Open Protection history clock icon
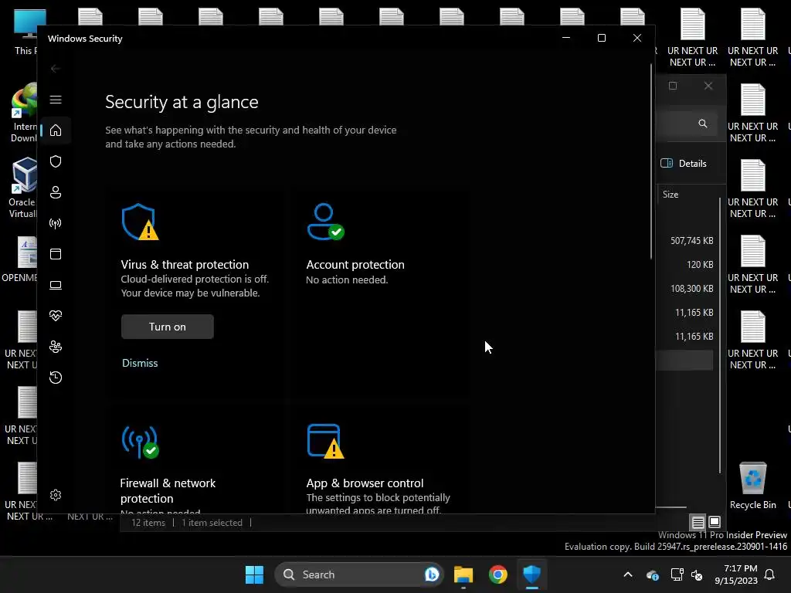This screenshot has height=593, width=791. [x=56, y=378]
